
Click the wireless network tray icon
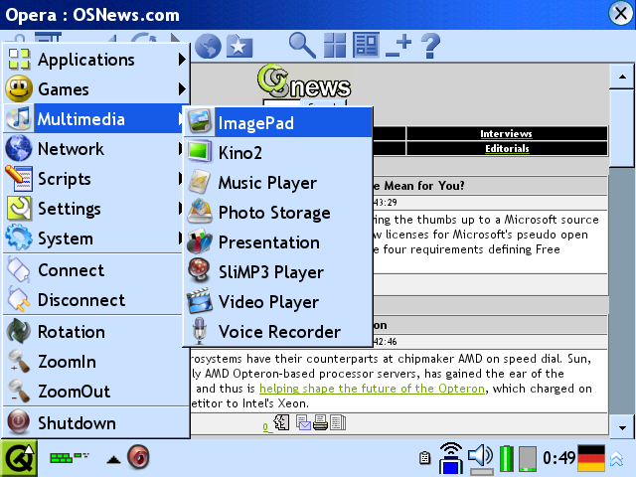click(x=451, y=458)
